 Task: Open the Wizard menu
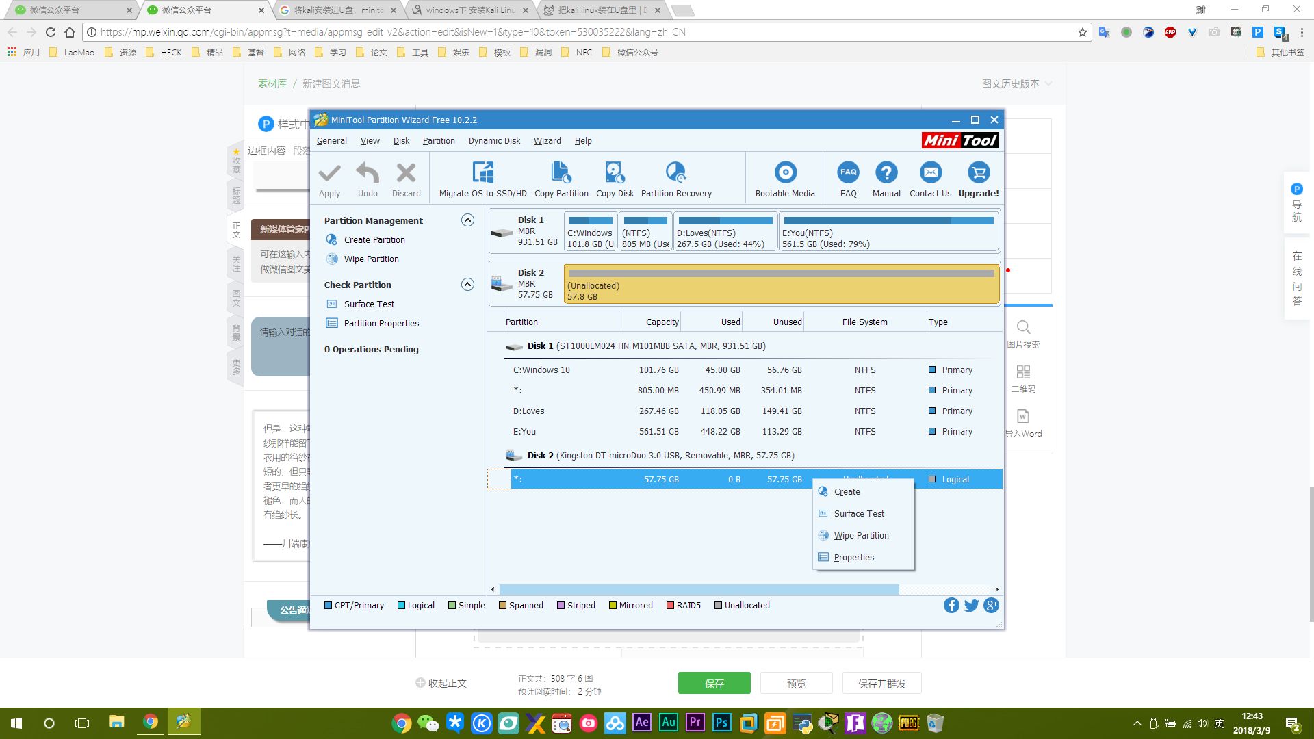pos(547,140)
